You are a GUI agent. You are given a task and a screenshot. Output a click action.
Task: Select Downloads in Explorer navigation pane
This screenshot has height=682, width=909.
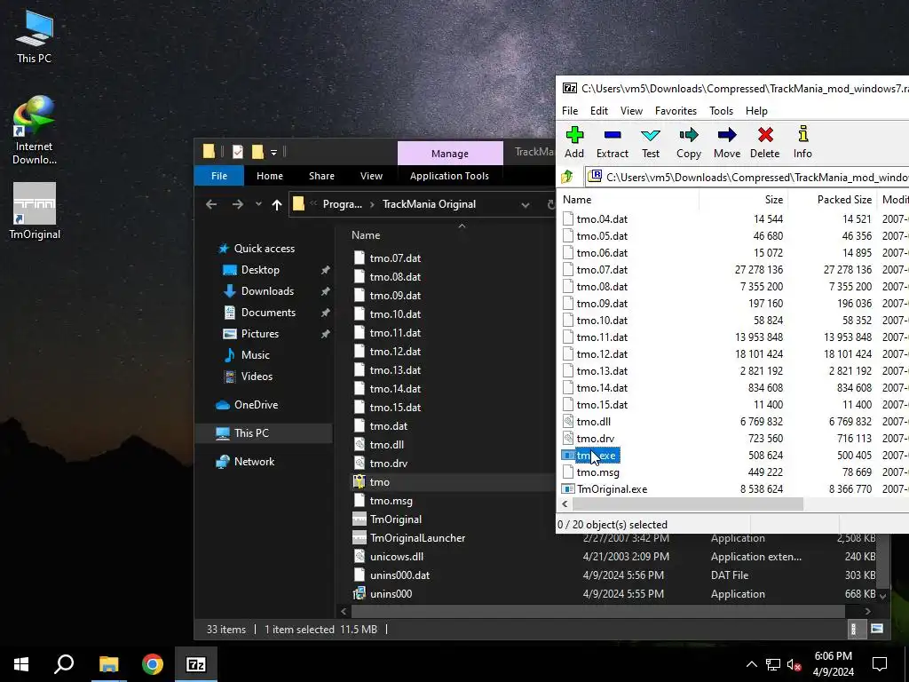point(267,291)
